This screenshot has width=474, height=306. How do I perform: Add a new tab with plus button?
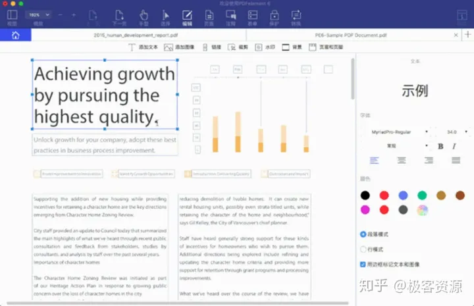tap(467, 34)
